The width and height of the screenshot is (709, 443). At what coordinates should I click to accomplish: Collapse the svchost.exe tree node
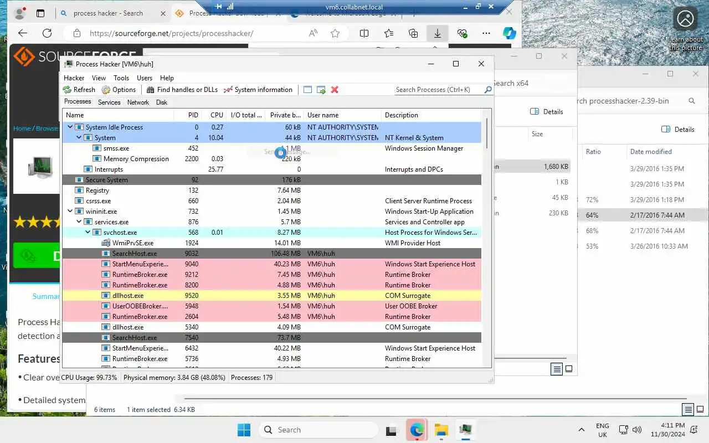click(x=88, y=233)
